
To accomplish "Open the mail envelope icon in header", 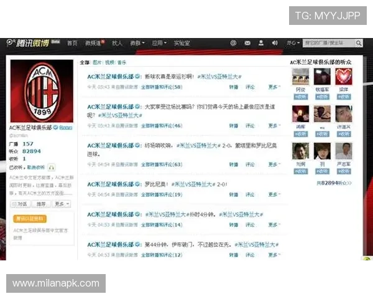I will (247, 43).
